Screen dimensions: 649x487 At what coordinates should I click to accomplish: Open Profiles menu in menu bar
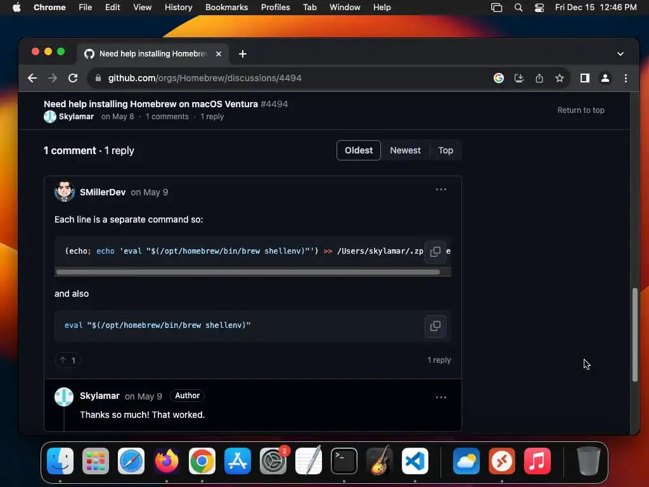tap(275, 8)
